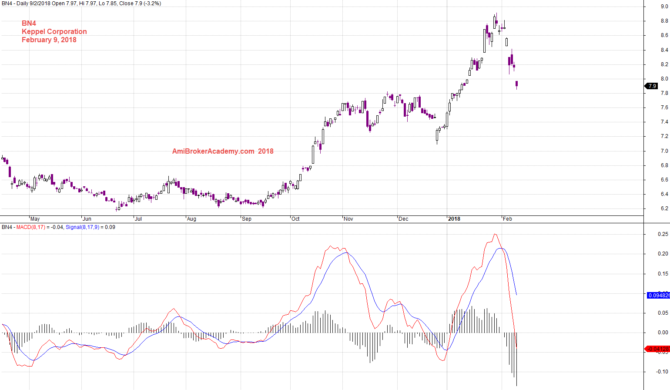Viewport: 670px width, 390px height.
Task: Click the 'Jun' time axis label
Action: pos(87,219)
